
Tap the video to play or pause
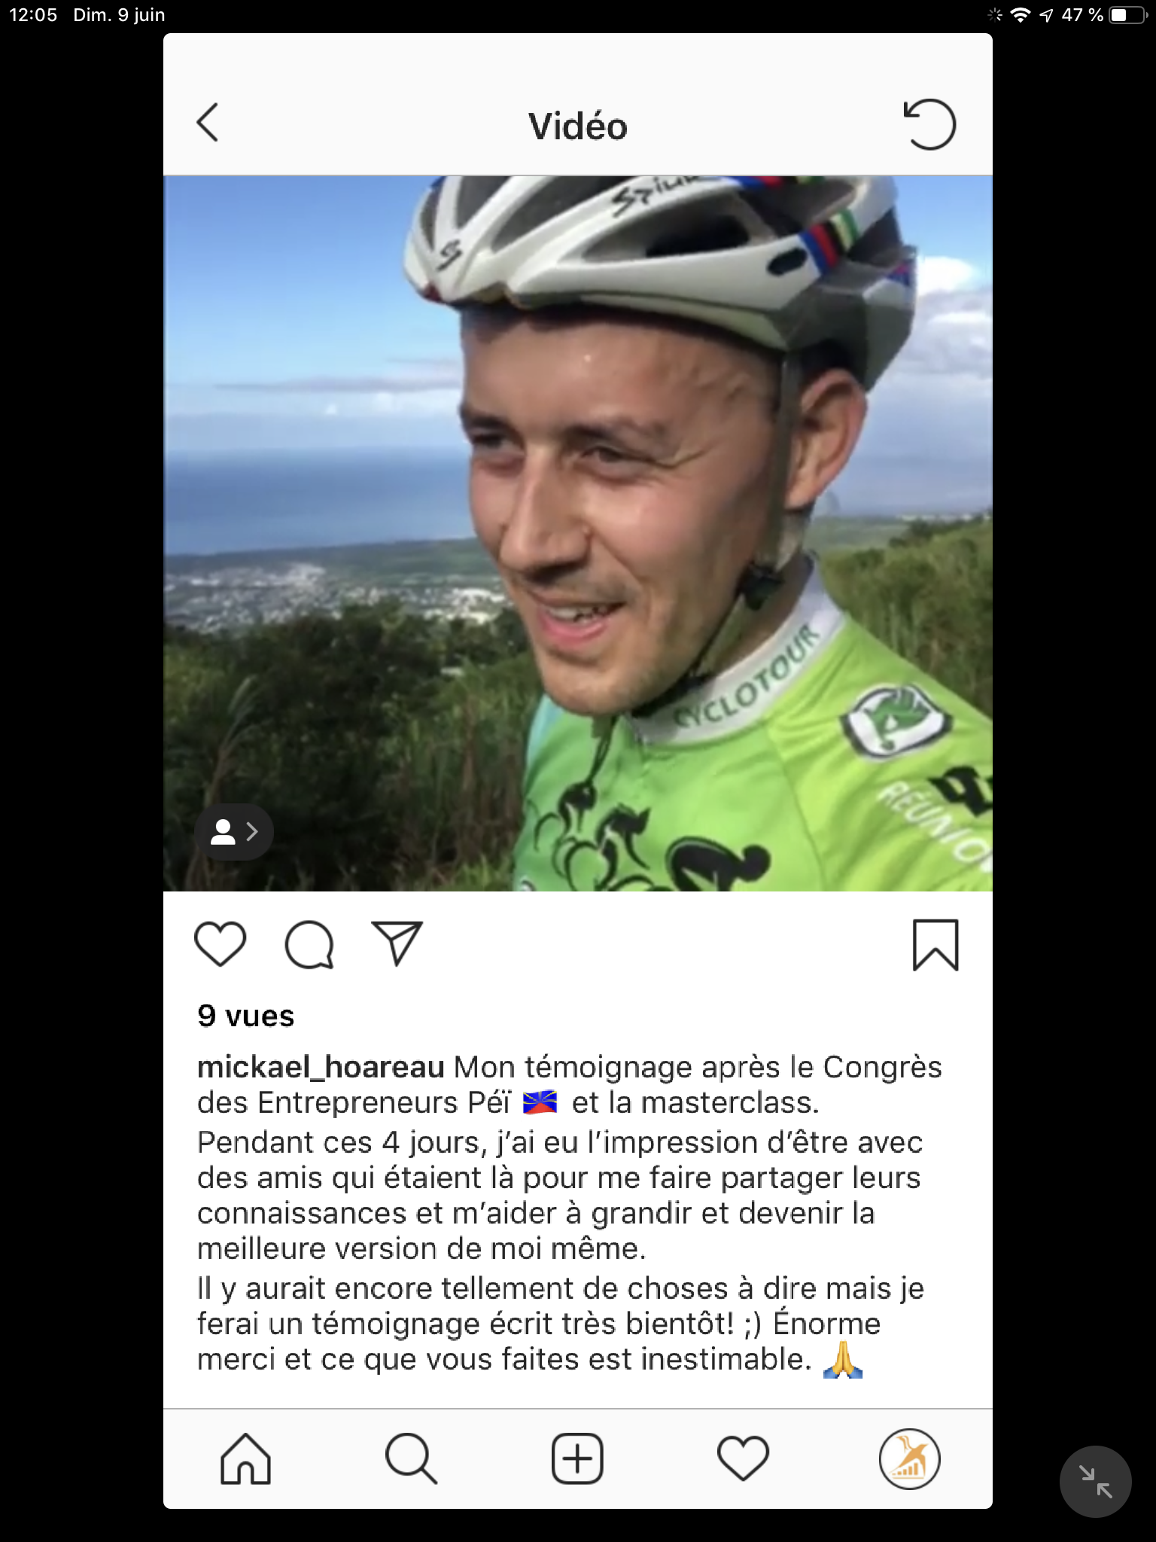click(x=578, y=533)
